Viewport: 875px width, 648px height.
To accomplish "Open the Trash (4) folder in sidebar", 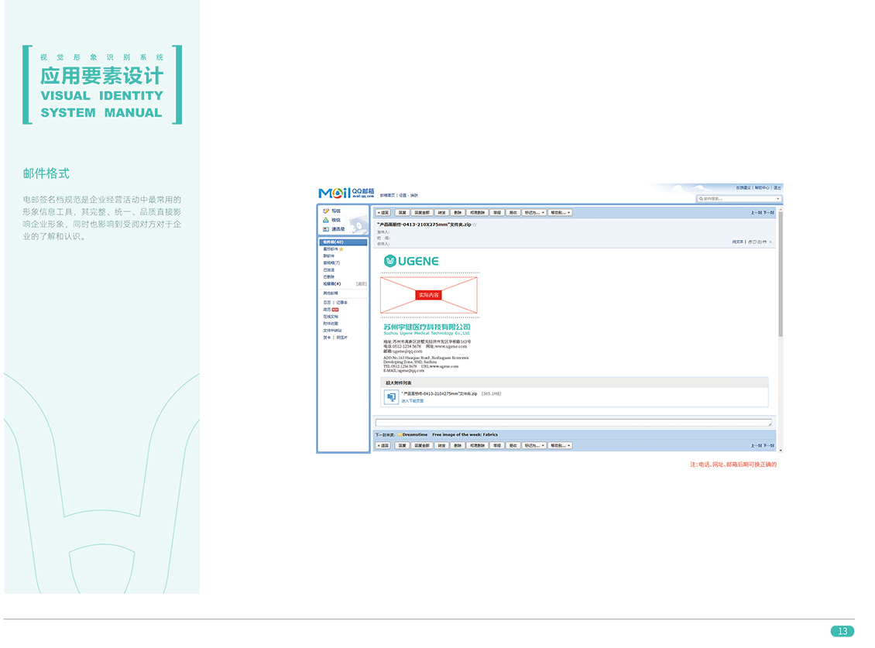I will click(332, 284).
